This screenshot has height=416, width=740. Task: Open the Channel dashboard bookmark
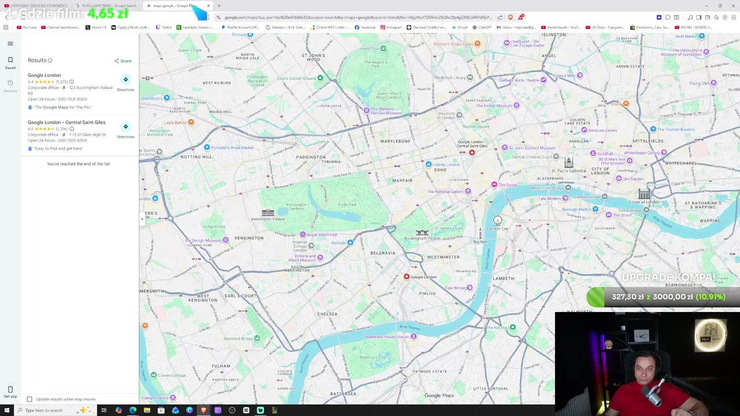pos(61,27)
